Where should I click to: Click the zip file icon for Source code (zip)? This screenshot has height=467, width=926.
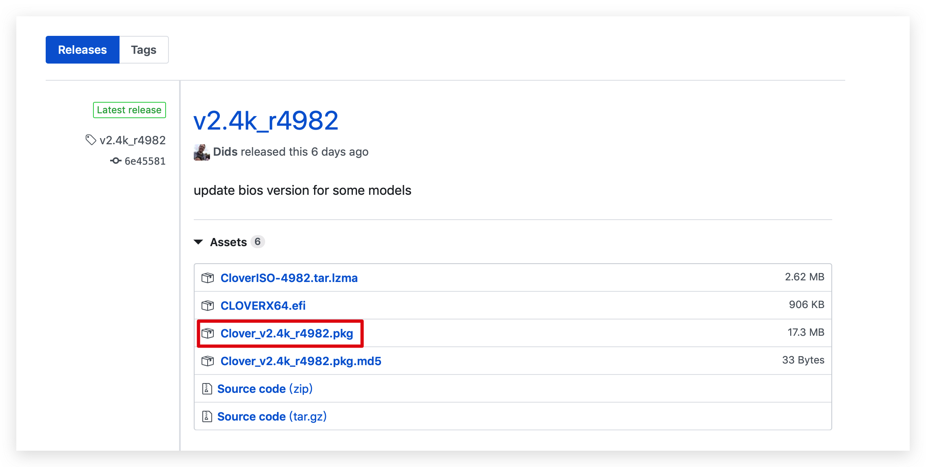(207, 389)
